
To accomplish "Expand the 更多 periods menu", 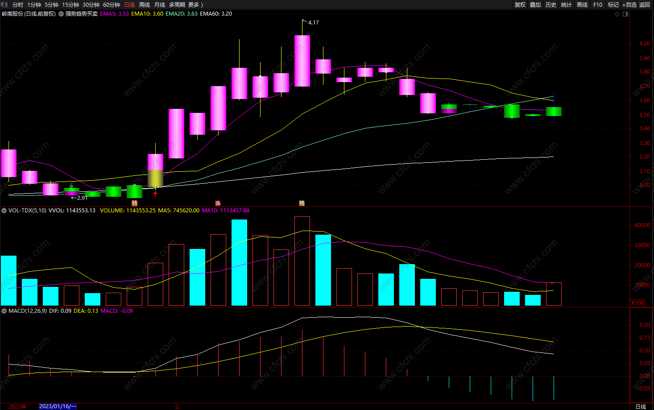I will [196, 4].
